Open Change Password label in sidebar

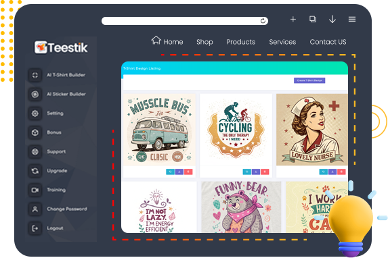click(67, 209)
